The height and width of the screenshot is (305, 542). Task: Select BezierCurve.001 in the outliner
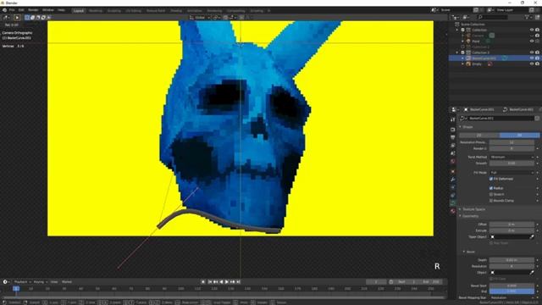[484, 58]
